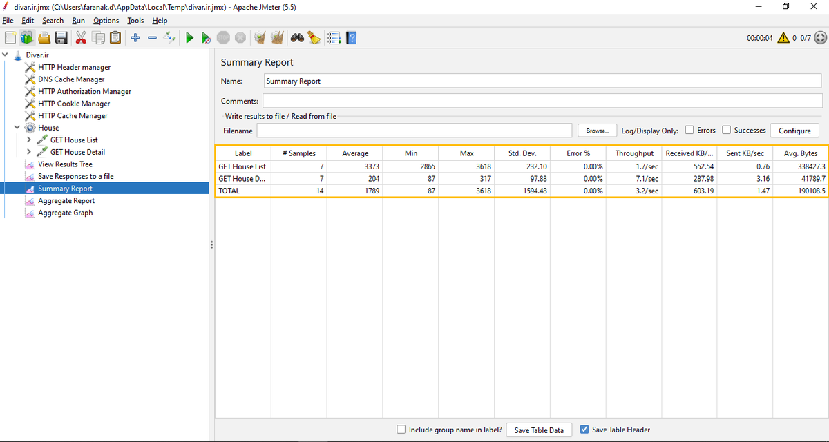Collapse all tree nodes with minus icon
The height and width of the screenshot is (442, 829).
[152, 38]
